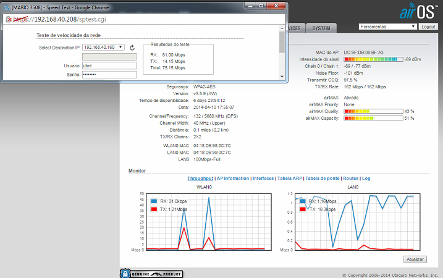Open the Tabela de ponte view
The height and width of the screenshot is (278, 443).
324,178
